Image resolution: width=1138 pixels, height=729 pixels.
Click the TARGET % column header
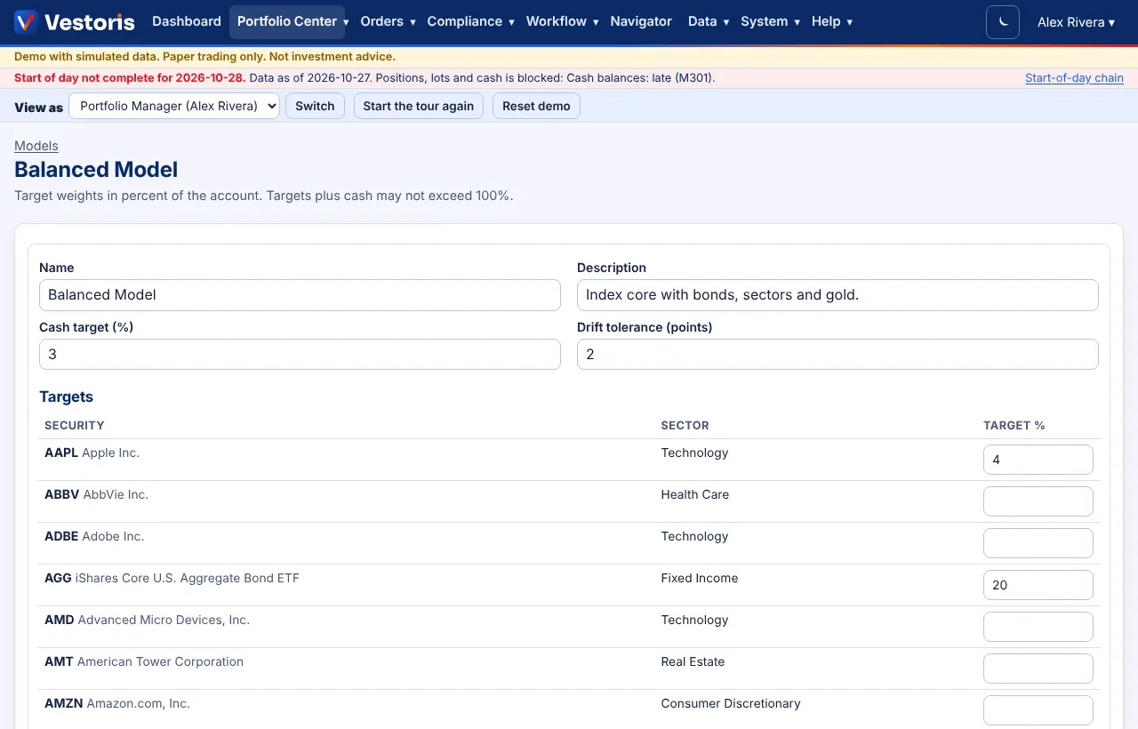(x=1014, y=426)
